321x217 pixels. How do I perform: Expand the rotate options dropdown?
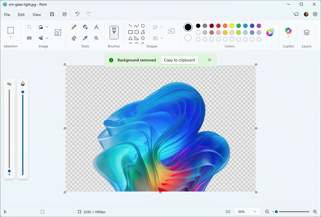(x=47, y=27)
